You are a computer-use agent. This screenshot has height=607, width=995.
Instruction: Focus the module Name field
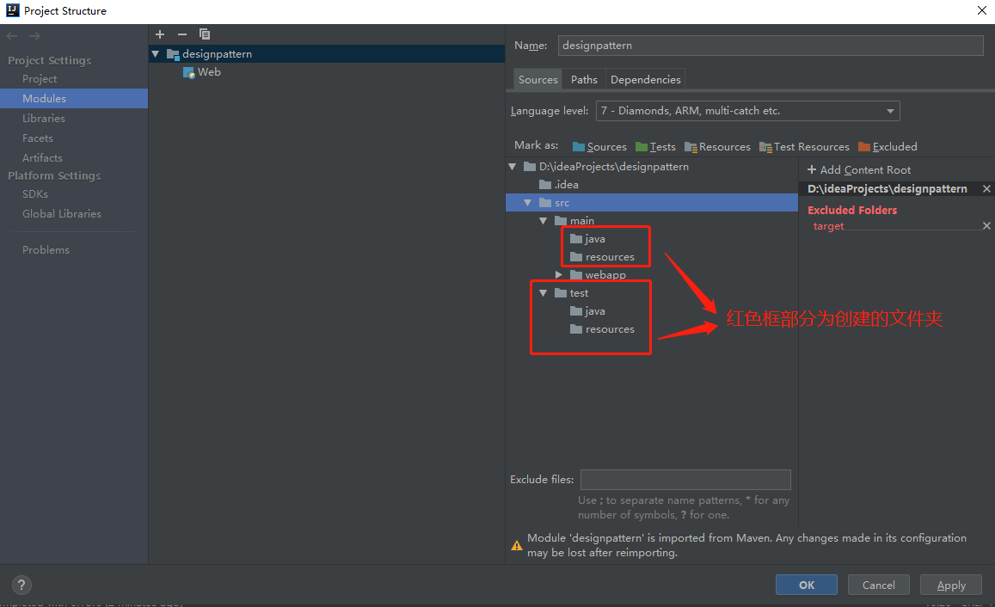(771, 45)
